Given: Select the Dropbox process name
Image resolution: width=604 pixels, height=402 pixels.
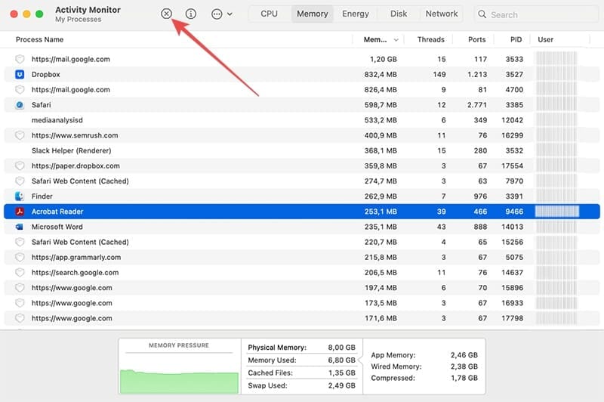Looking at the screenshot, I should 45,74.
